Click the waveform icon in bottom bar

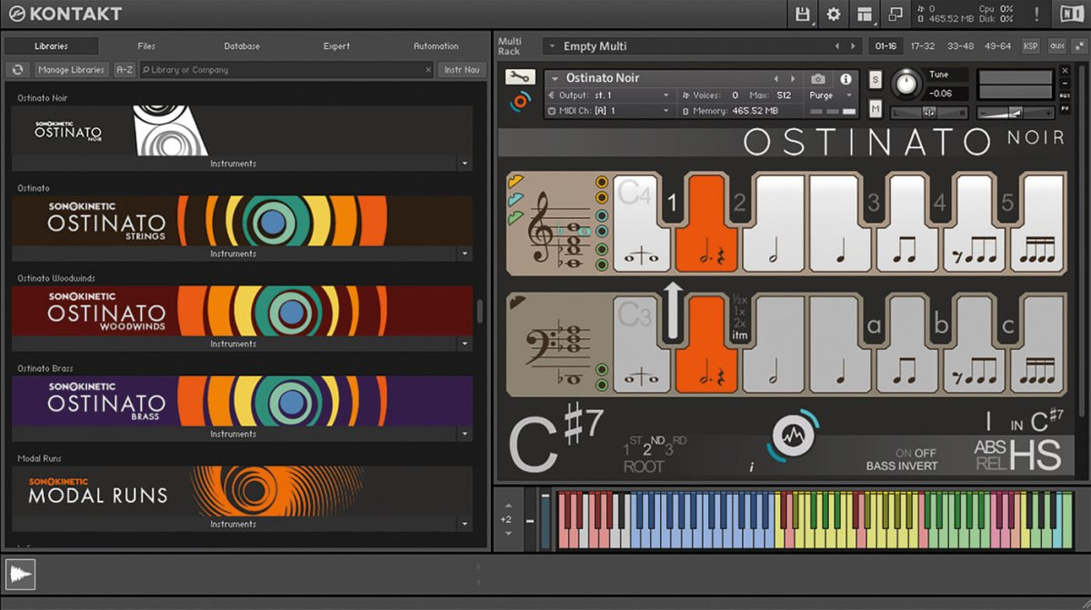(x=20, y=574)
